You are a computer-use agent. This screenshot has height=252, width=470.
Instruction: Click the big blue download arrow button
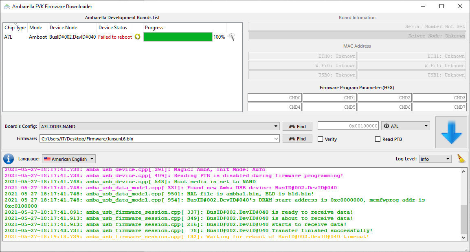click(x=451, y=132)
